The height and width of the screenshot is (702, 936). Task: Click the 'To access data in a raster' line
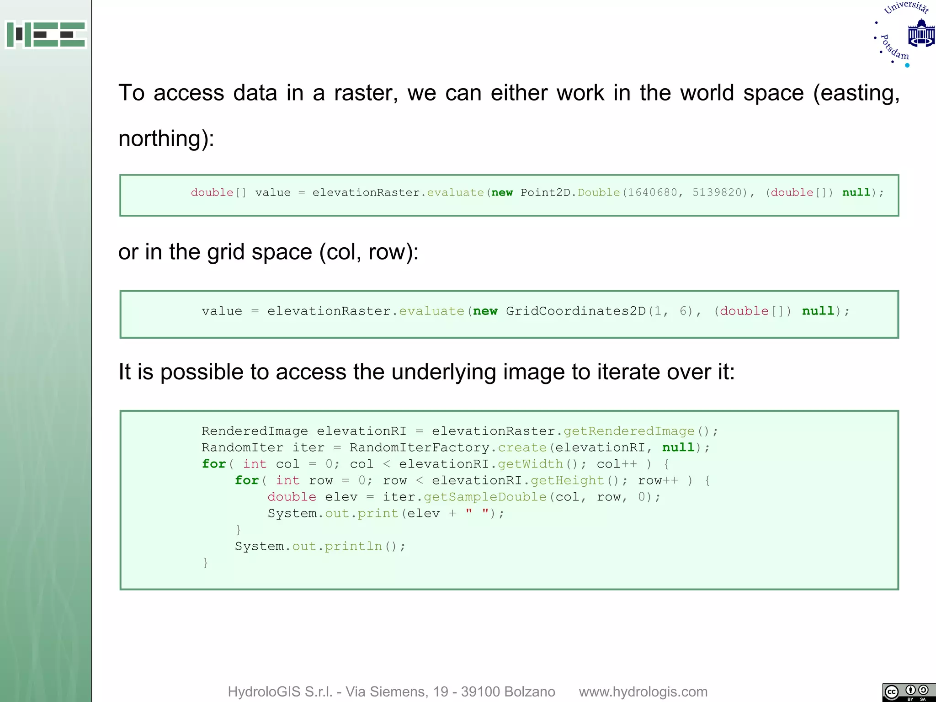click(x=509, y=93)
